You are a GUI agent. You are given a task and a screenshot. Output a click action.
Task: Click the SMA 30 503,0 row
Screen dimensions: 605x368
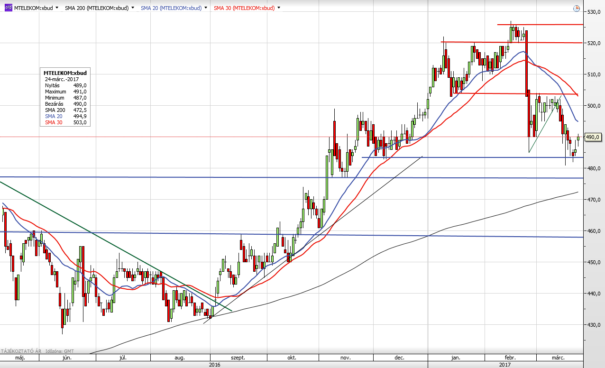tap(65, 122)
